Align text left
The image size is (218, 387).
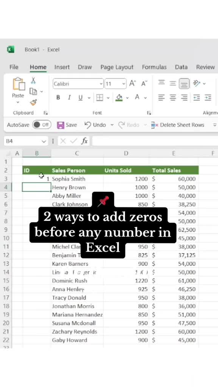(x=161, y=98)
